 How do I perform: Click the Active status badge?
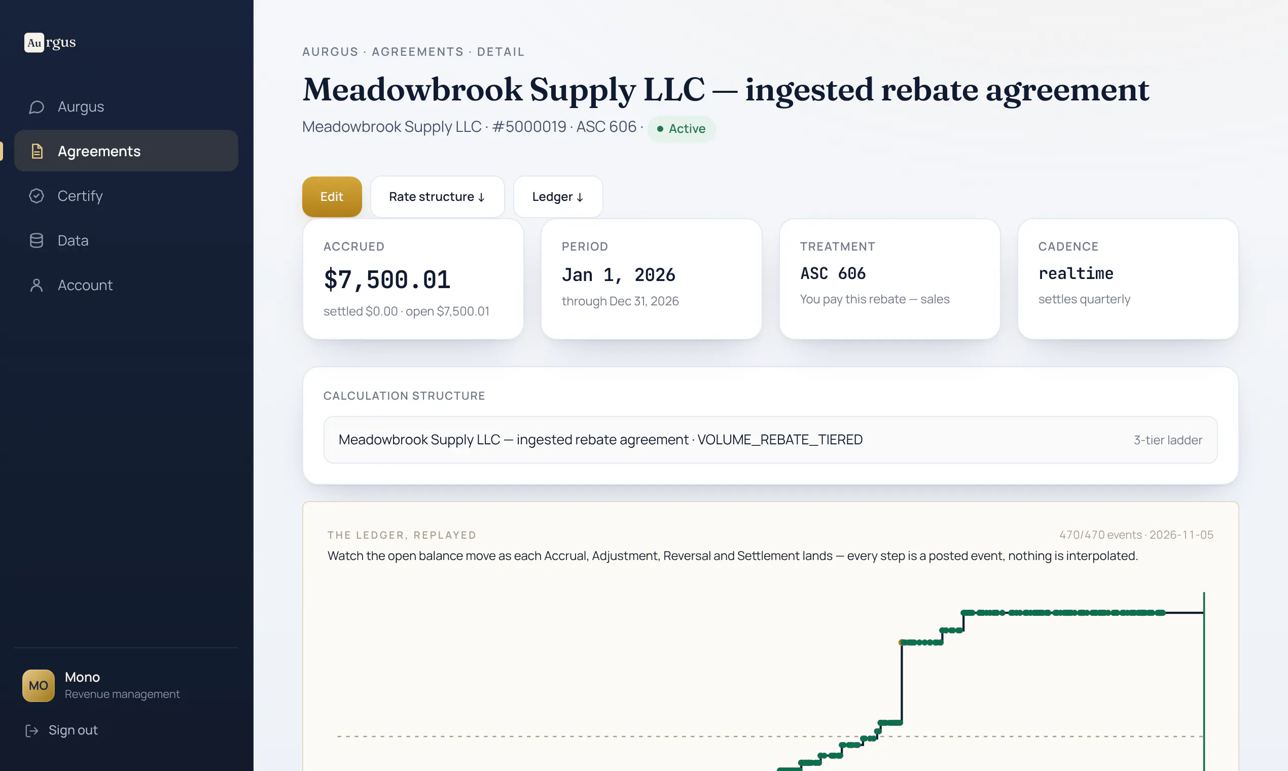pyautogui.click(x=681, y=128)
